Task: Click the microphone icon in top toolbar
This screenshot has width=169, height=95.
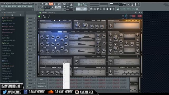Action: [135, 4]
